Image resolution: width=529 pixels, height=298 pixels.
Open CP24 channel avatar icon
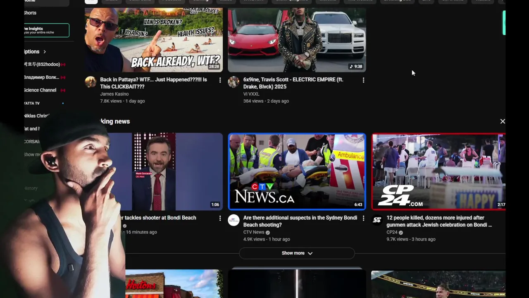pyautogui.click(x=377, y=220)
